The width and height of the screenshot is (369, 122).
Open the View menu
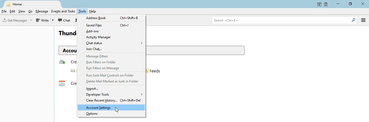point(22,11)
